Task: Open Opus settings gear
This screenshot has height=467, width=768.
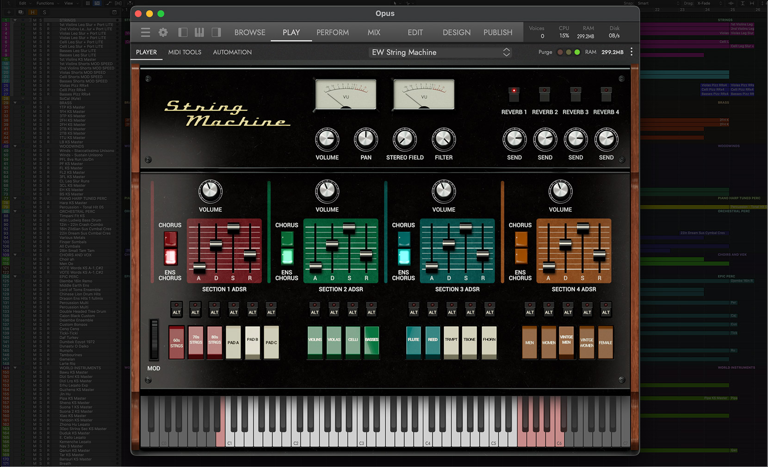Action: pos(163,32)
